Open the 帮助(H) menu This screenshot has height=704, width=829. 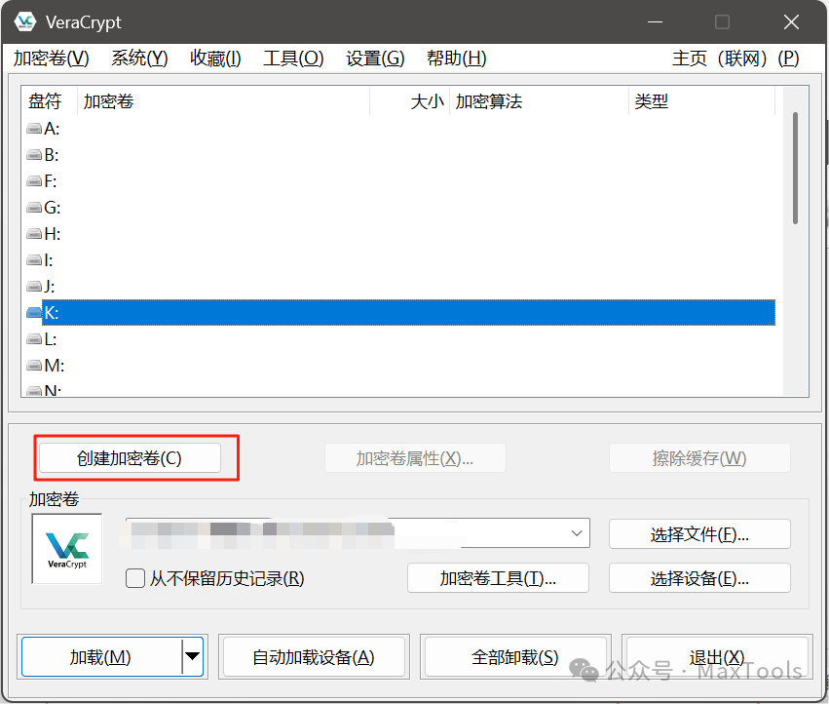(x=456, y=59)
